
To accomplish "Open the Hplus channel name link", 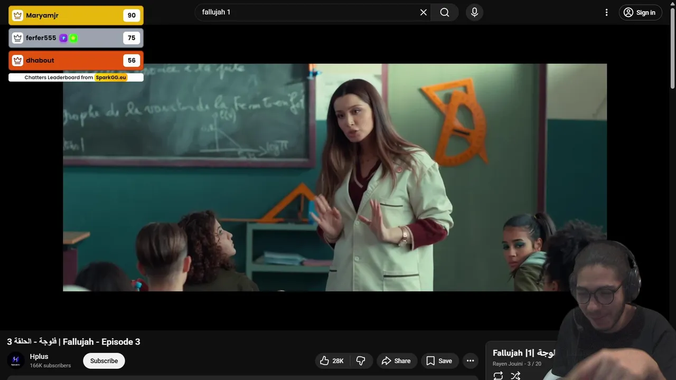I will click(x=39, y=357).
